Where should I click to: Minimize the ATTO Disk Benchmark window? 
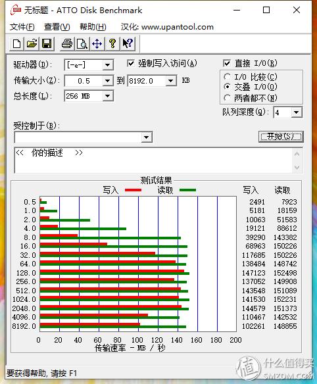click(237, 11)
